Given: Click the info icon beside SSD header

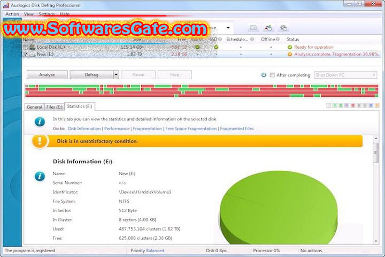Looking at the screenshot, I should (220, 39).
